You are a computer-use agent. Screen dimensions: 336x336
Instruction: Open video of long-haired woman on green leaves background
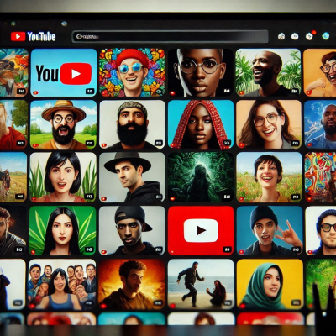coord(62,231)
